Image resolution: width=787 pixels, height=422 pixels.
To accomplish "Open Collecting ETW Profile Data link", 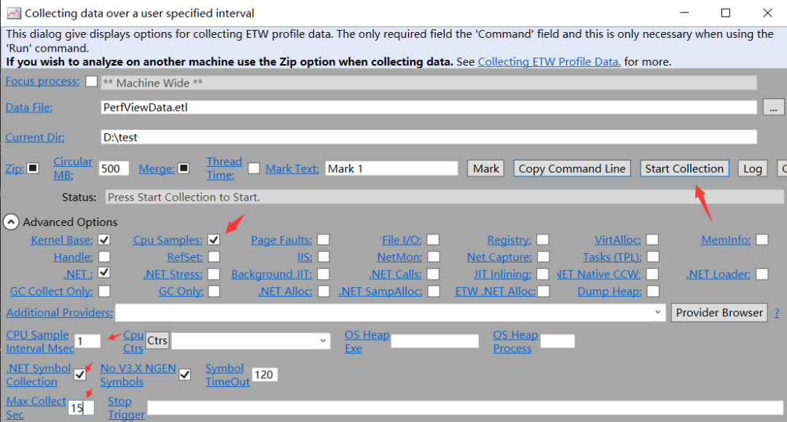I will (549, 62).
